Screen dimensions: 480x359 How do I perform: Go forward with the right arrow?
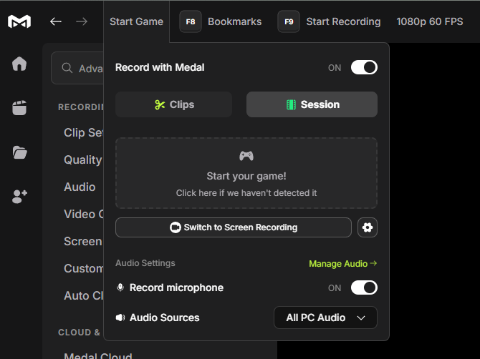(82, 21)
